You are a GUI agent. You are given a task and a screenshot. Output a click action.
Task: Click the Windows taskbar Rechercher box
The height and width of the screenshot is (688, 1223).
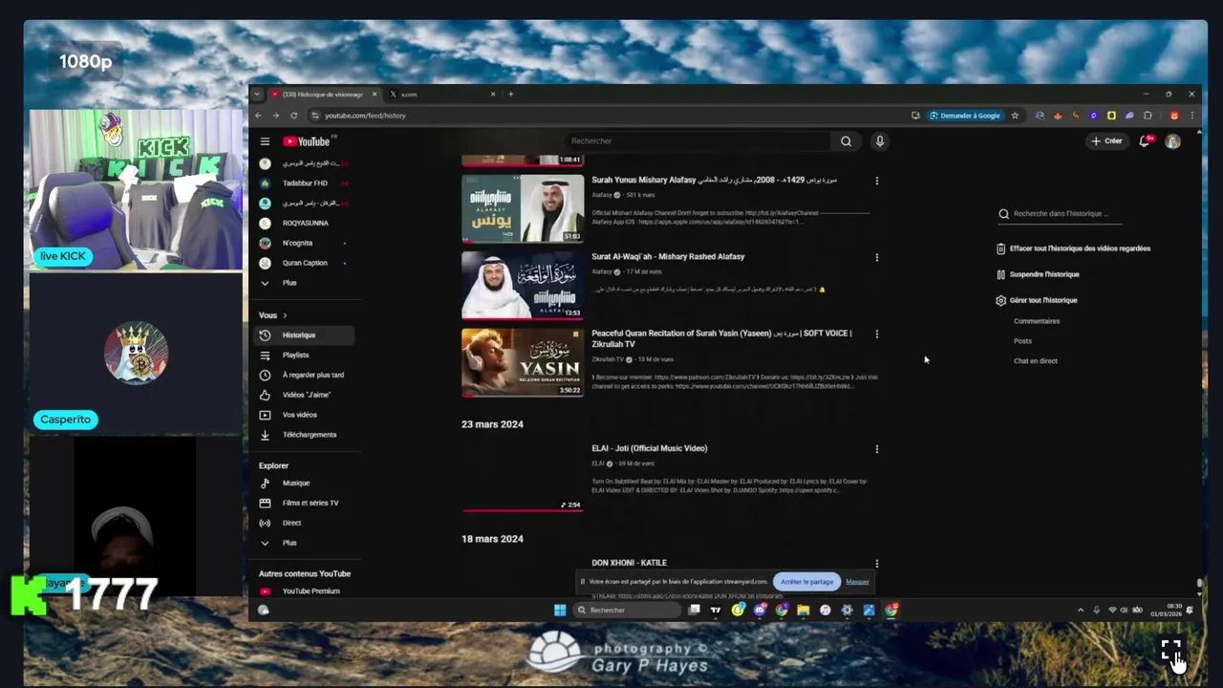[628, 610]
